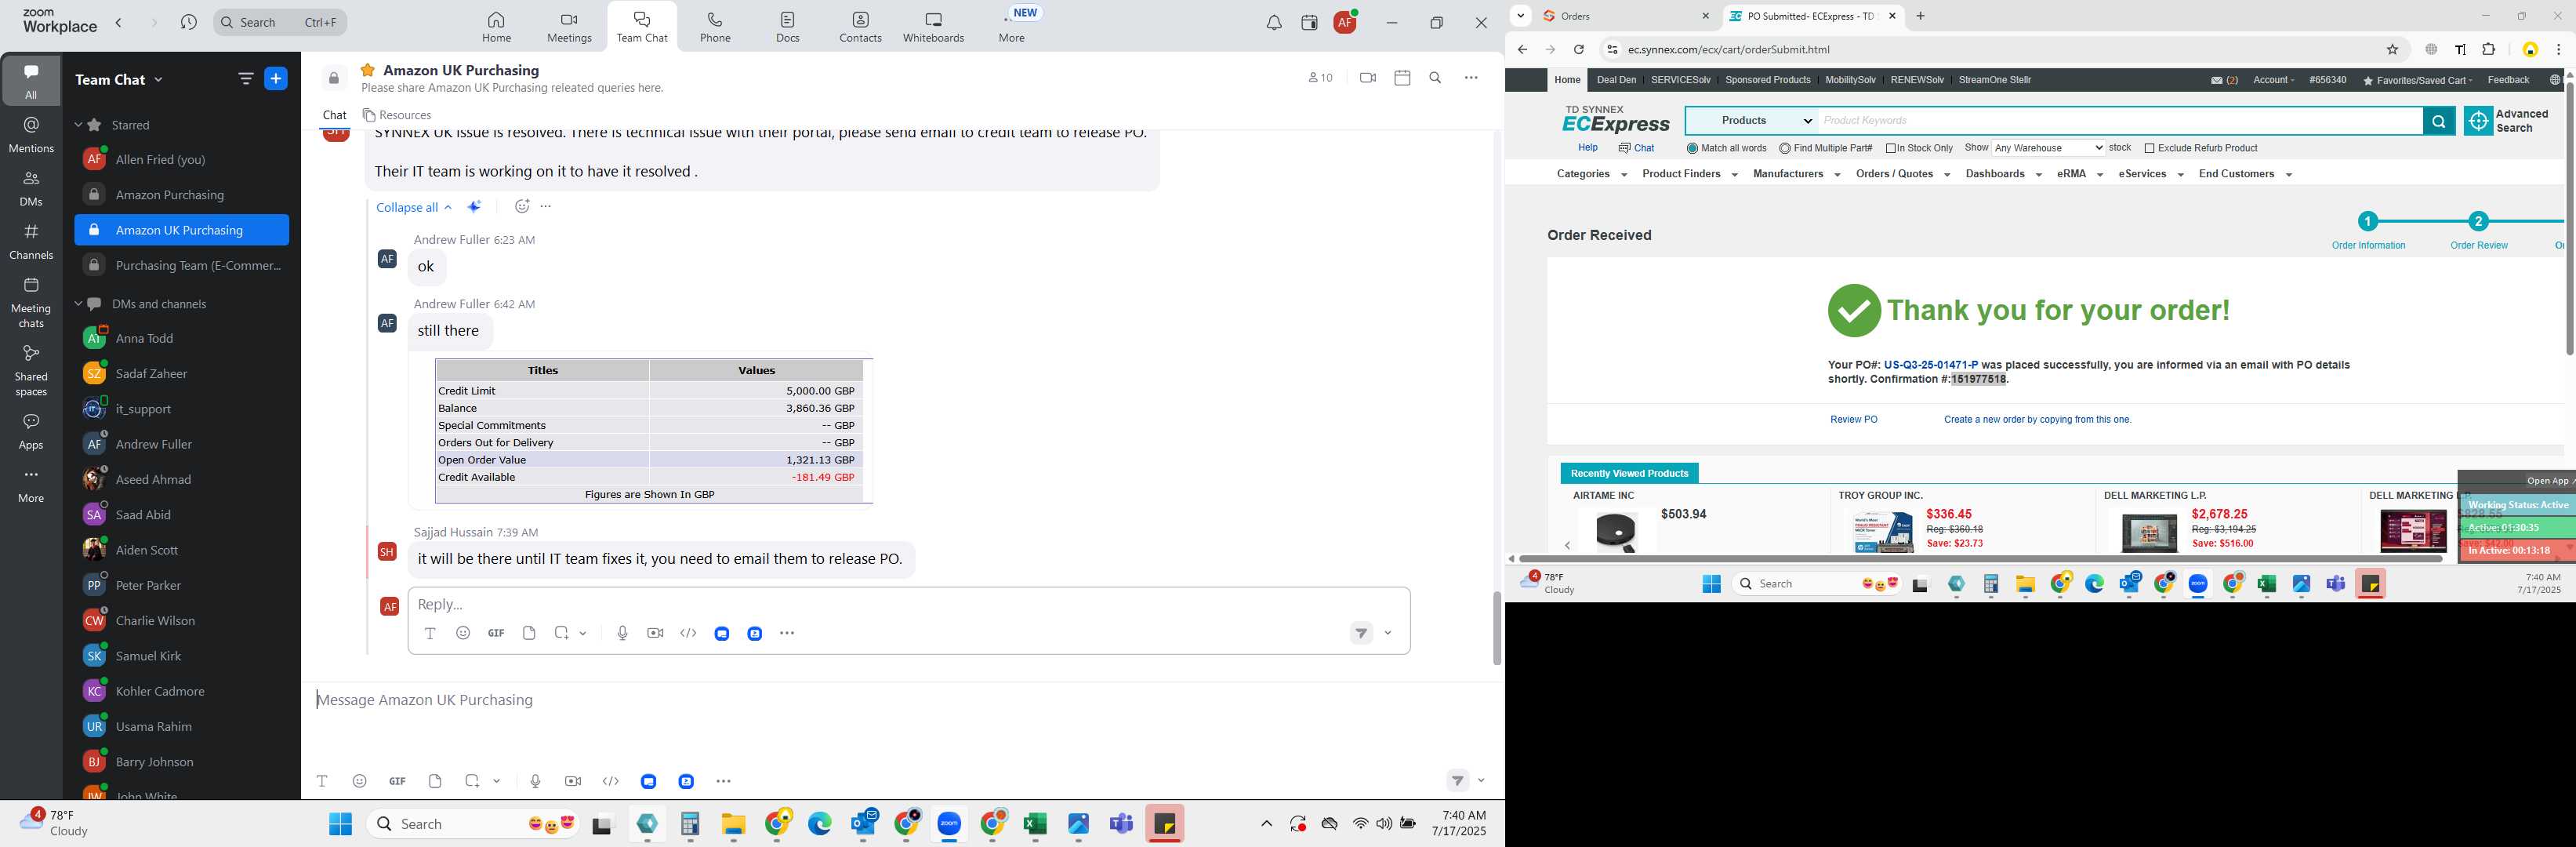View the 10 channel members
Viewport: 2576px width, 847px height.
[x=1320, y=78]
